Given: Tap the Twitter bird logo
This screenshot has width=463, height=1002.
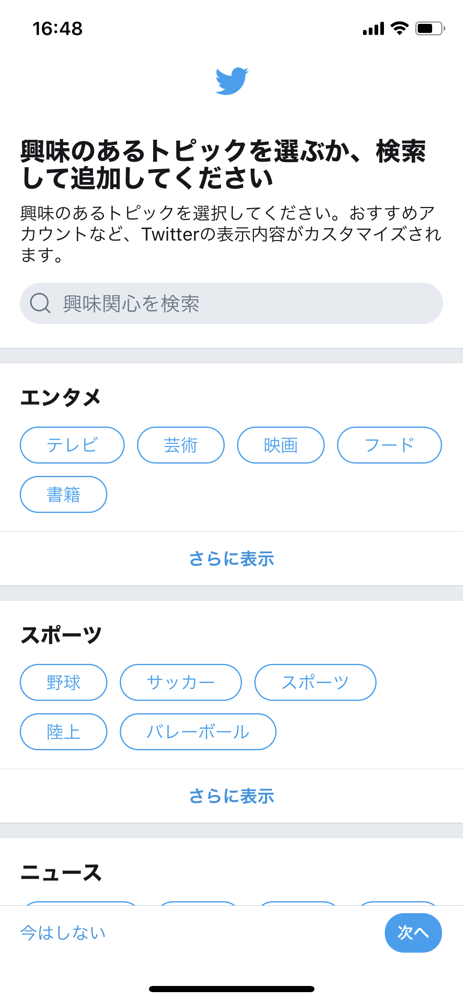Looking at the screenshot, I should pos(232,81).
